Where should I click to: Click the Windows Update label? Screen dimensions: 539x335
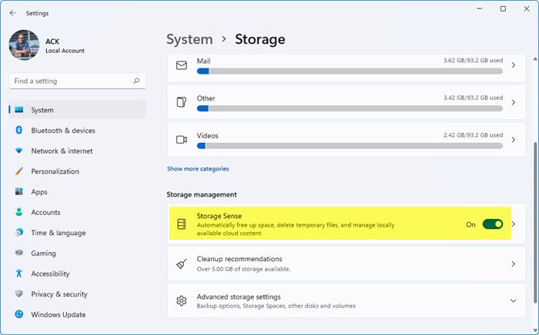tap(58, 314)
